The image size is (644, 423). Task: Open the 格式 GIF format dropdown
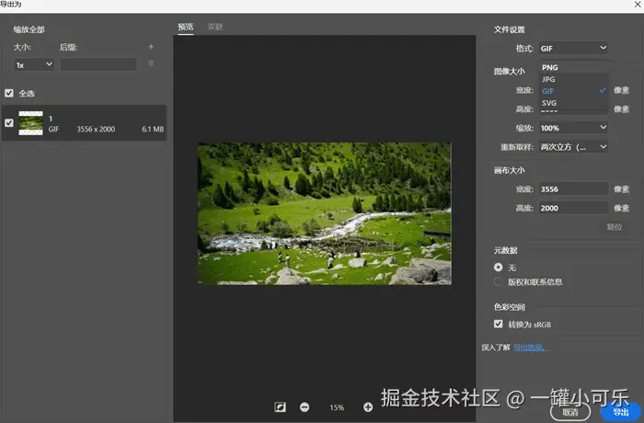pos(573,48)
